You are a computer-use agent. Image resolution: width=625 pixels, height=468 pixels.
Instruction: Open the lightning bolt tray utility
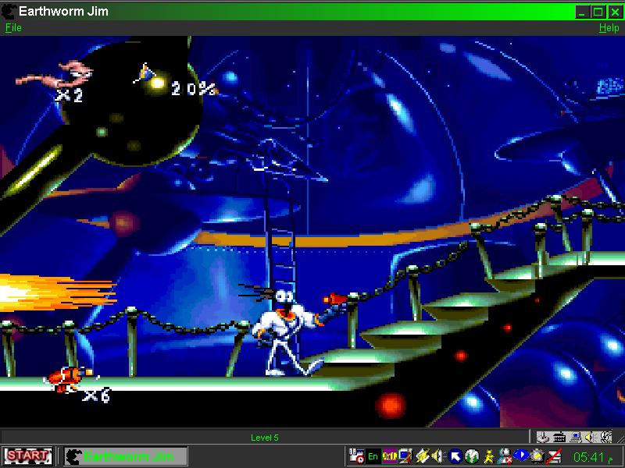[421, 456]
